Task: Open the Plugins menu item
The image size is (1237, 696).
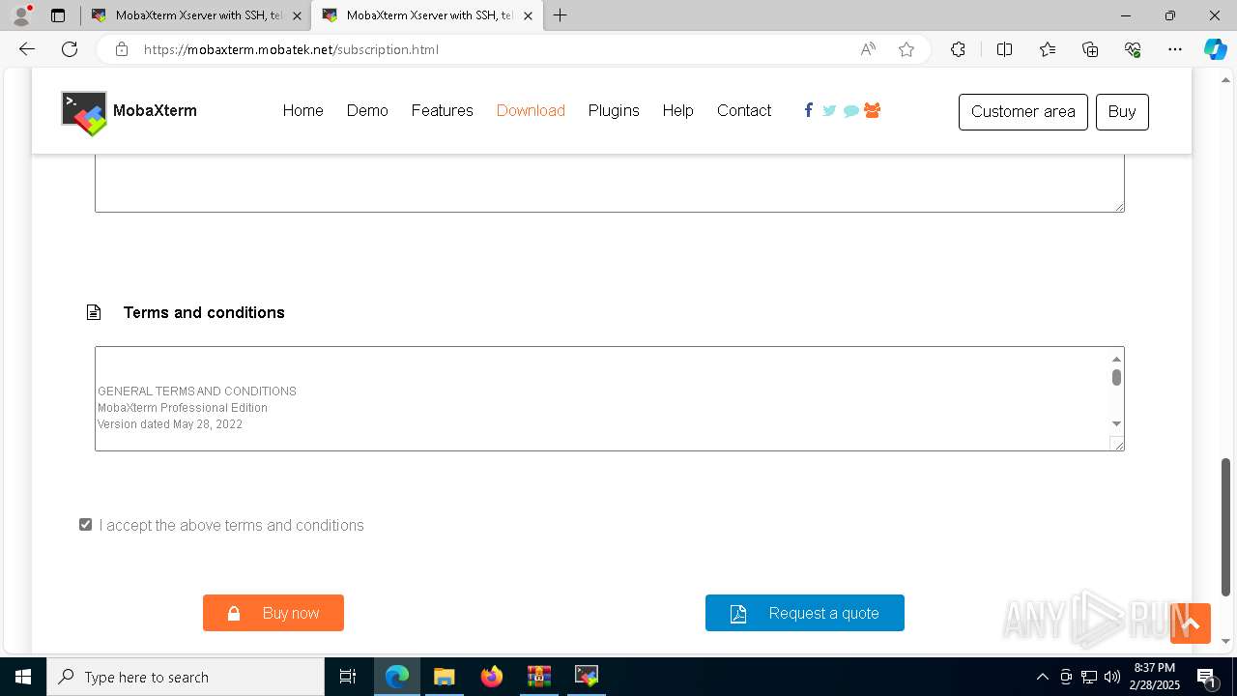Action: [x=614, y=110]
